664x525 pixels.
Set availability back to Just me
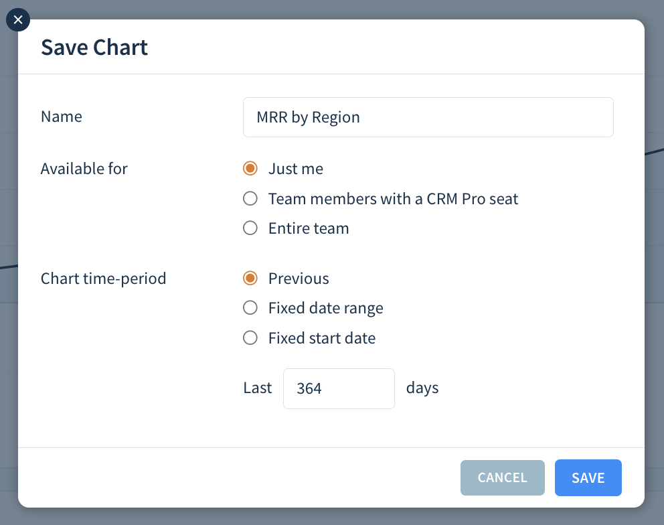pos(250,169)
